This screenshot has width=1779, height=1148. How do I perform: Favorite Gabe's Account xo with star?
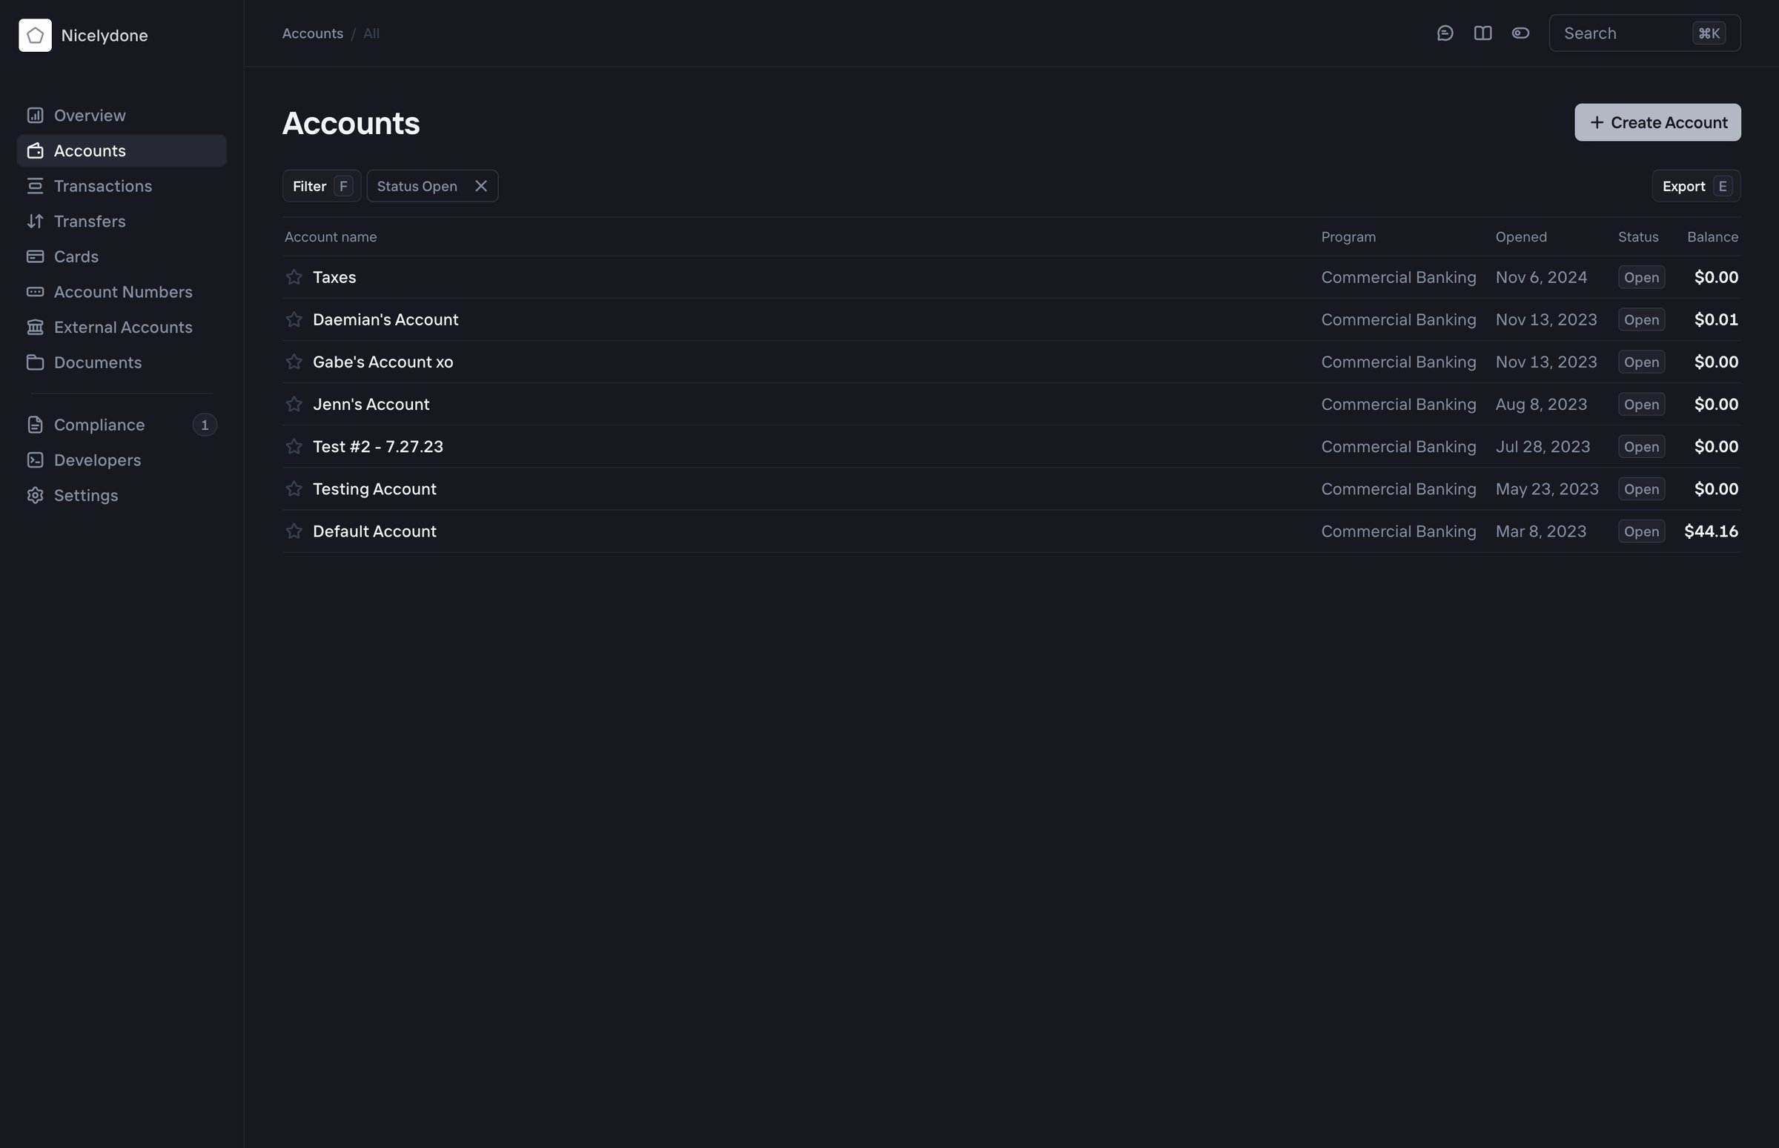(x=294, y=362)
